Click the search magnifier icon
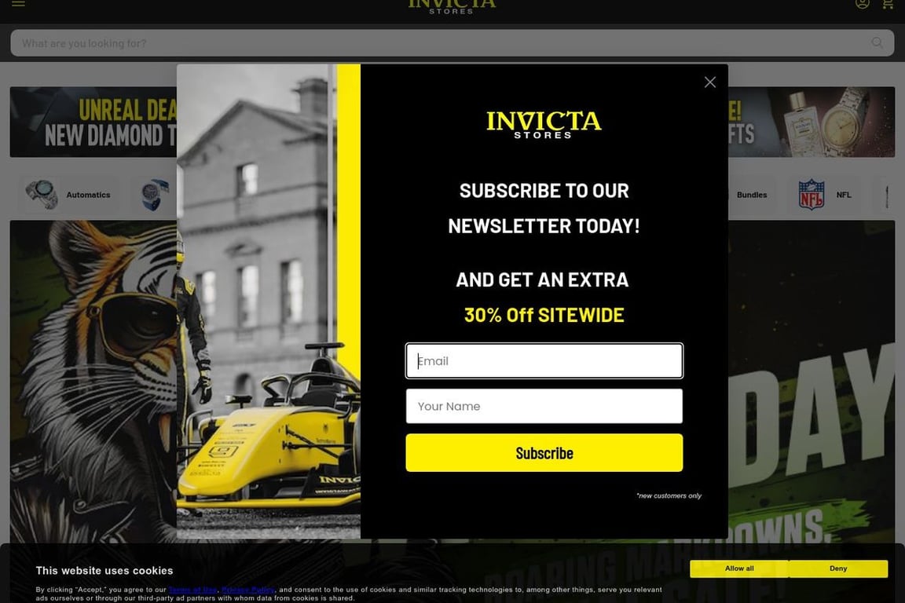Screen dimensions: 905x603 pos(877,43)
